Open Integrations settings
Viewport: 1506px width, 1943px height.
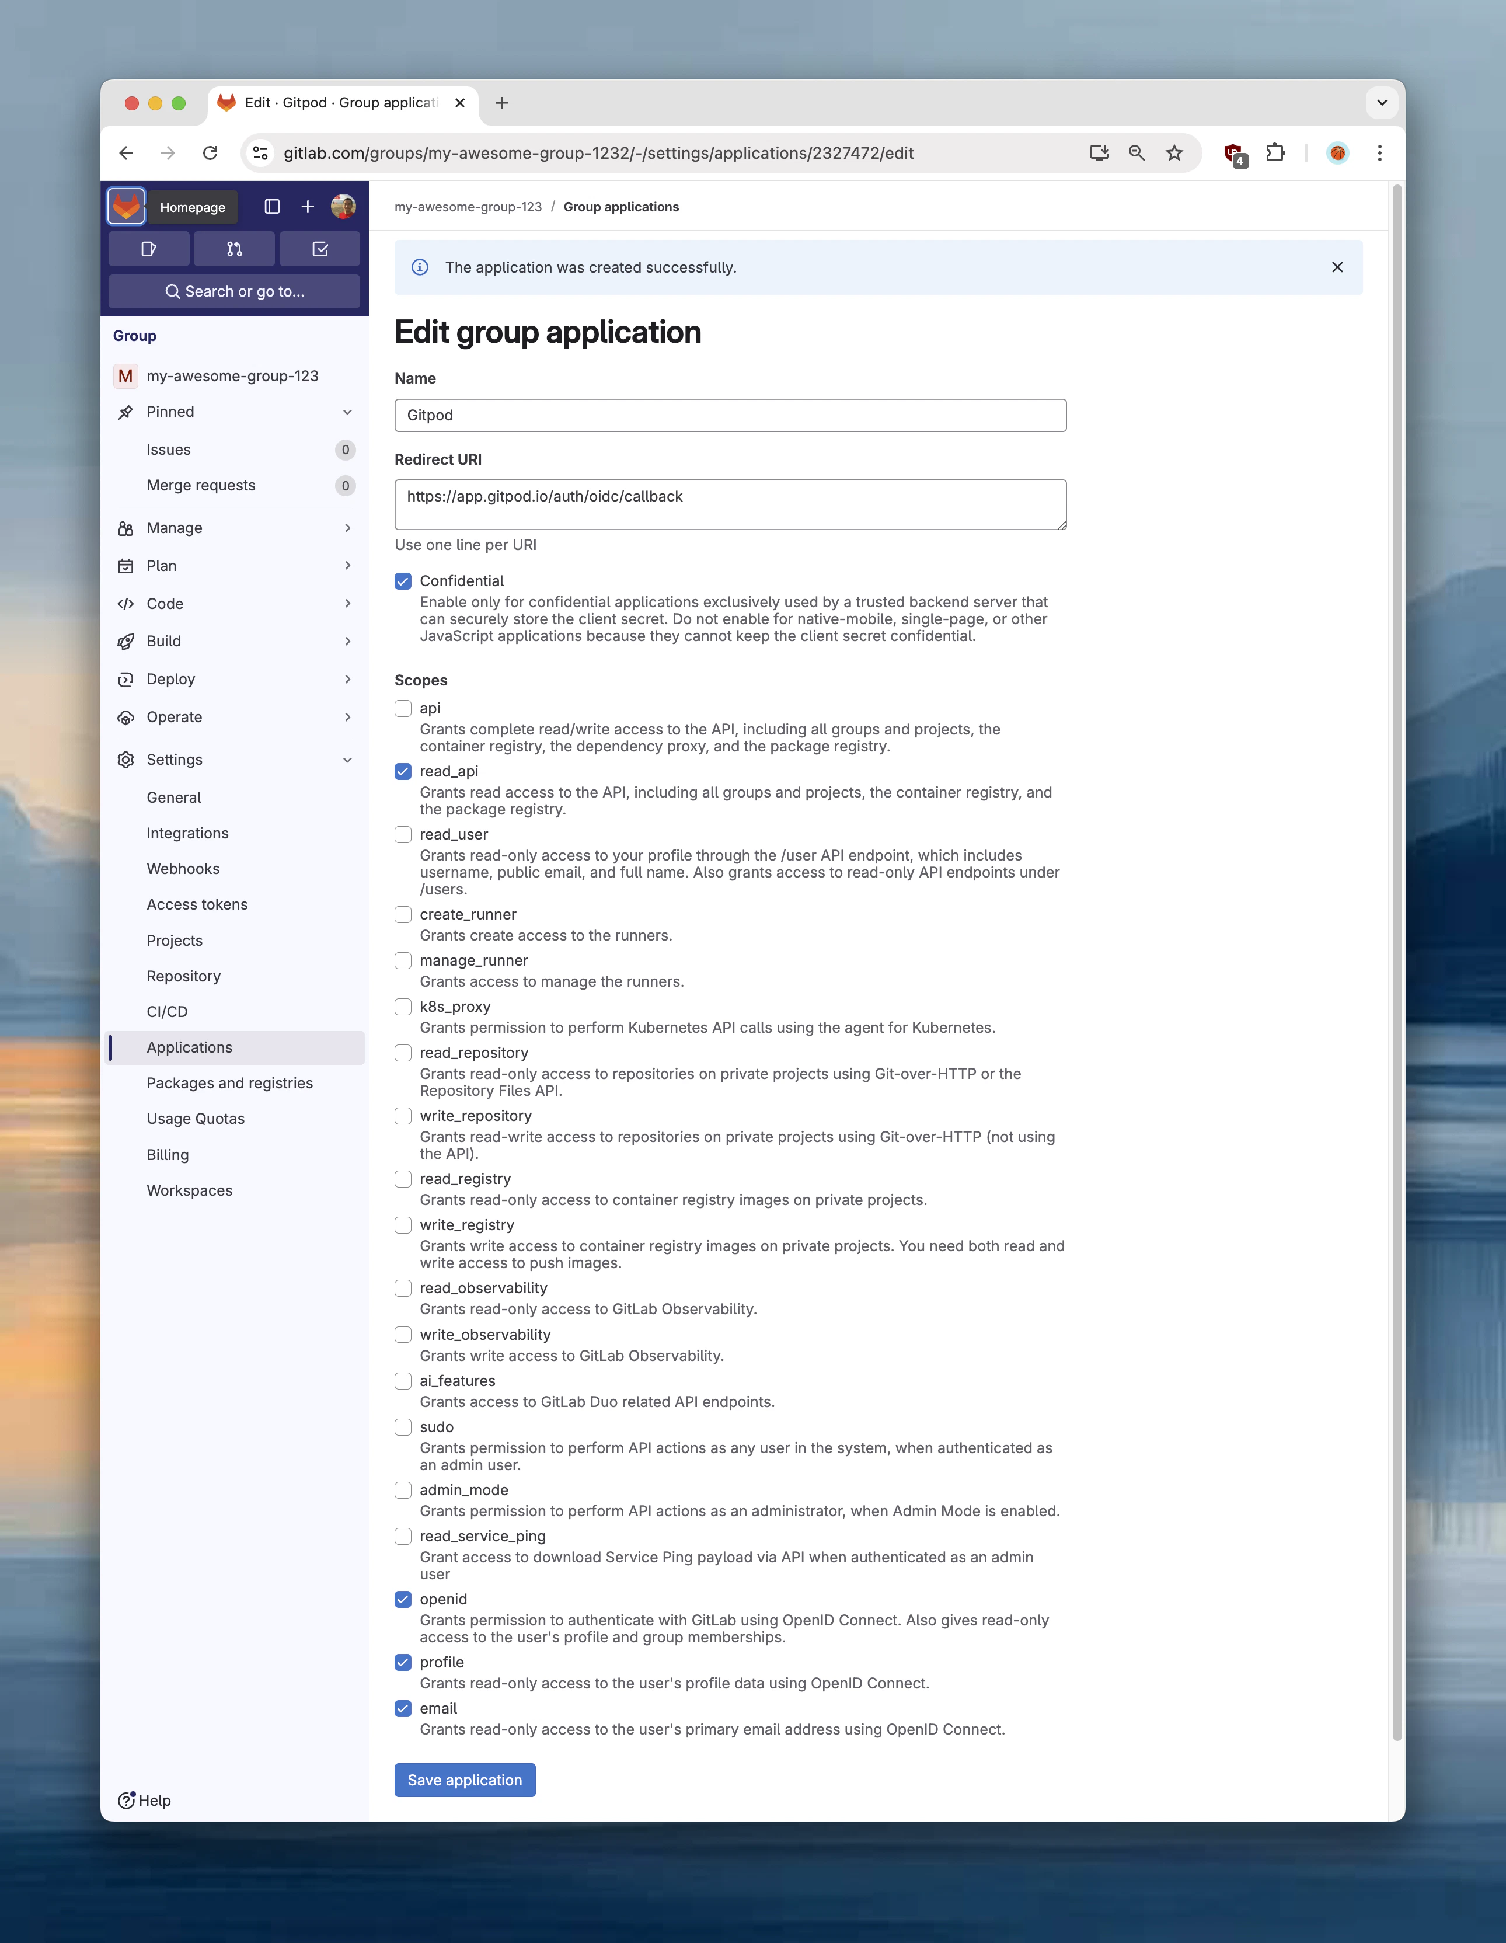236,833
